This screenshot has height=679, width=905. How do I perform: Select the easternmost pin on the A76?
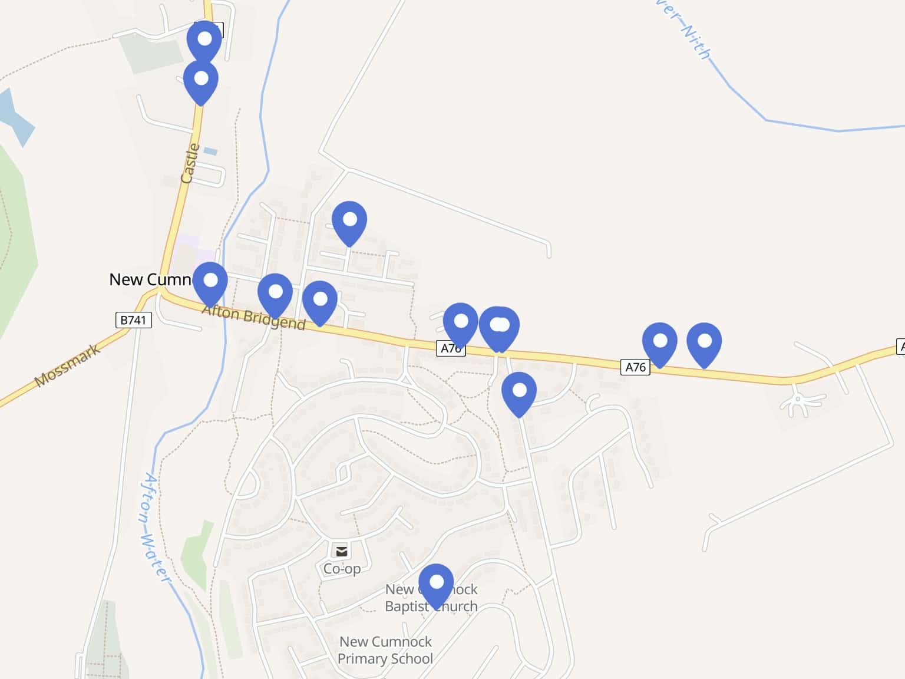coord(704,343)
